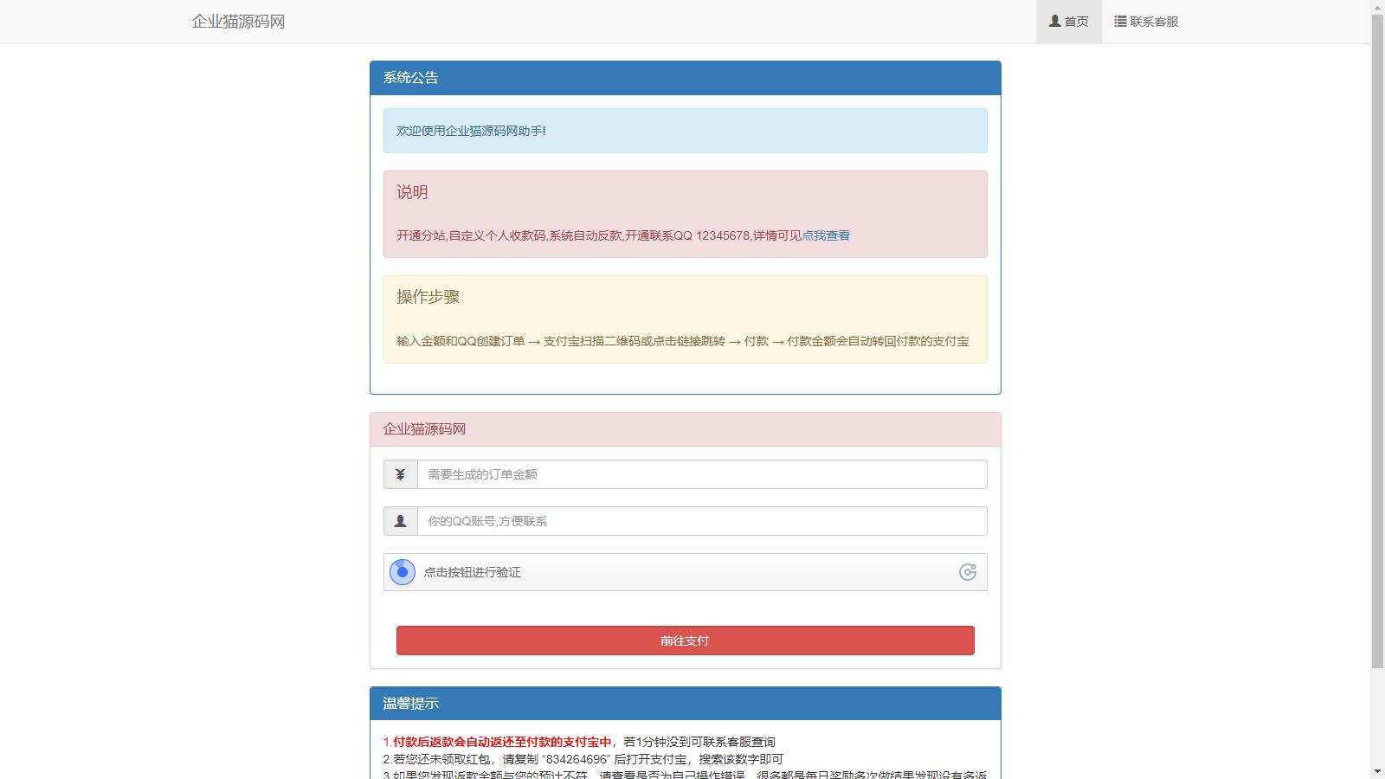Focus the 需要生成的订单金额 input field

tap(702, 474)
